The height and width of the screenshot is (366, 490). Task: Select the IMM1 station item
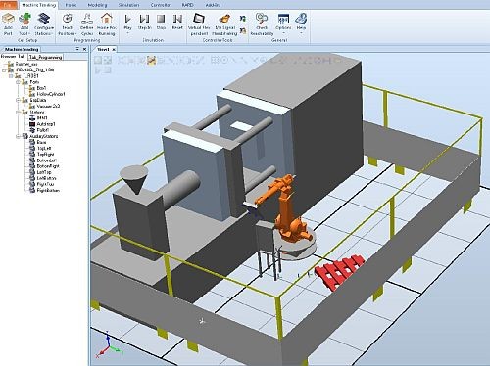[42, 118]
